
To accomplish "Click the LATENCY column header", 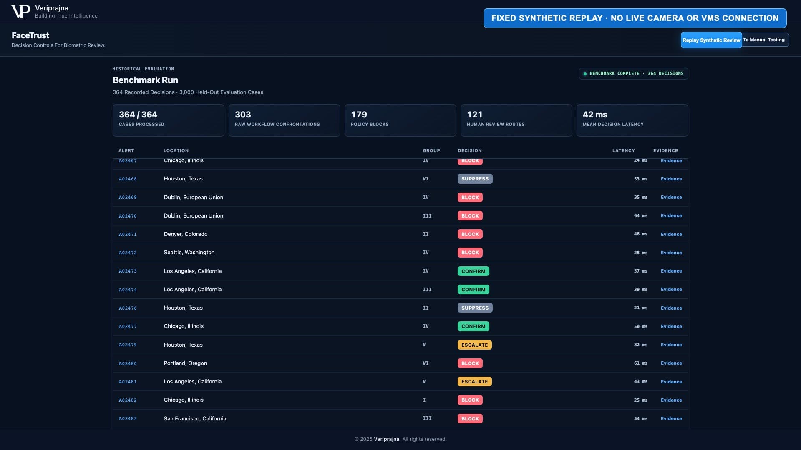I will pos(624,150).
